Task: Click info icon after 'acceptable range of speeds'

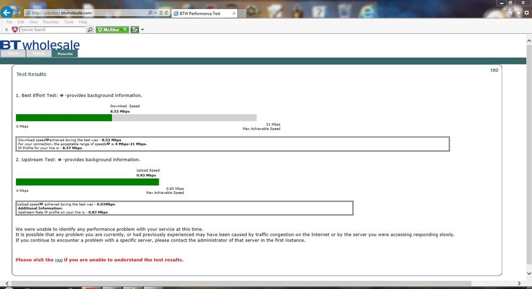Action: (x=108, y=143)
